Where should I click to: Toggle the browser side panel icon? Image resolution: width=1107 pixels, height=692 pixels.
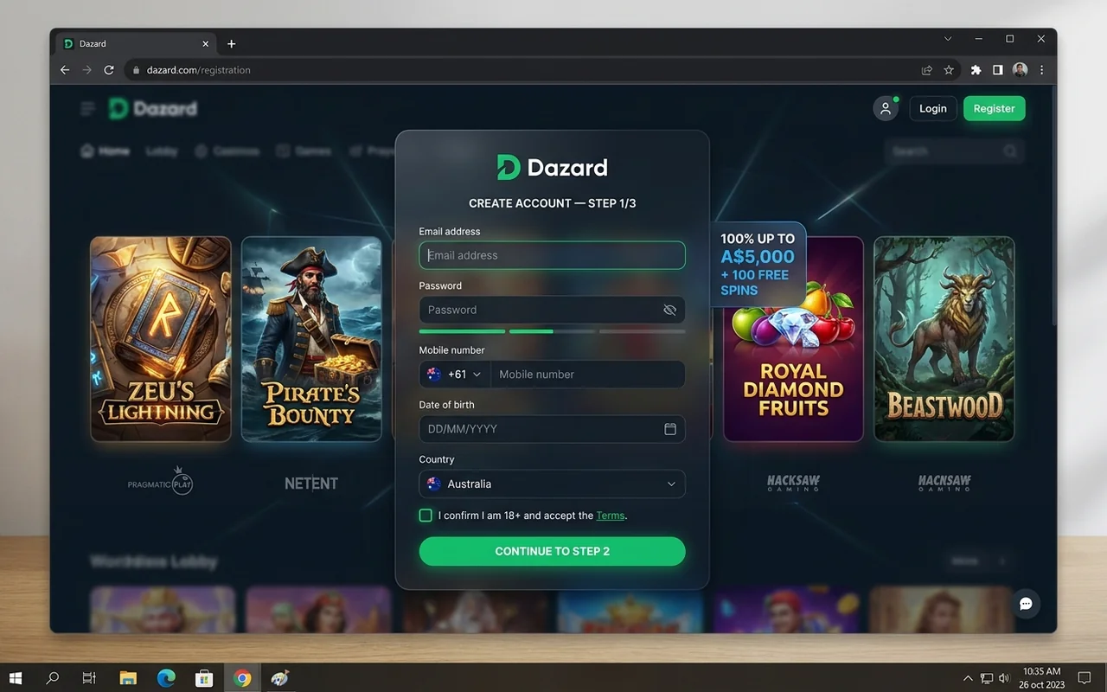tap(998, 70)
